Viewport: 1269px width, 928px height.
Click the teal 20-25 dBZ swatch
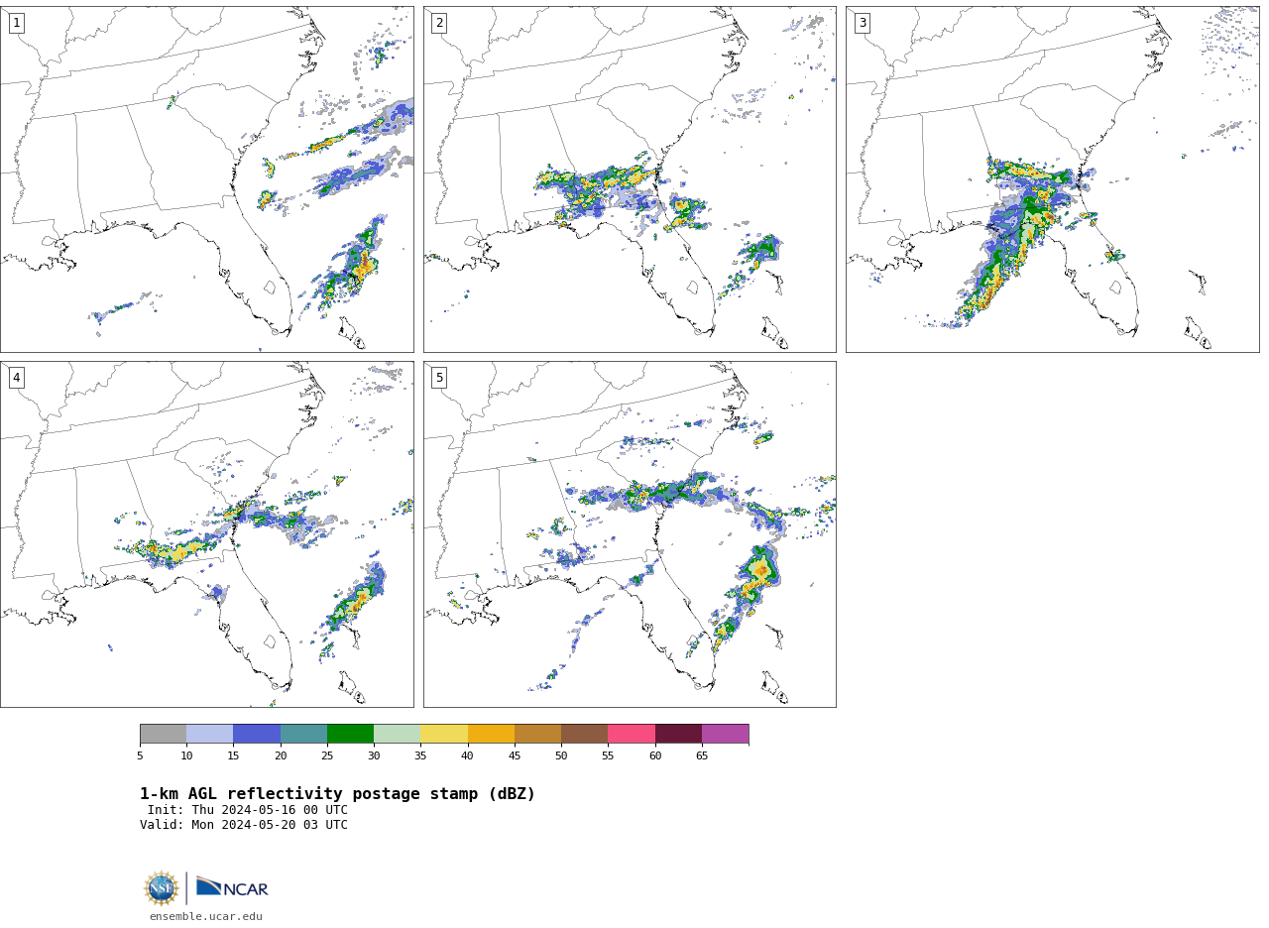[x=303, y=734]
